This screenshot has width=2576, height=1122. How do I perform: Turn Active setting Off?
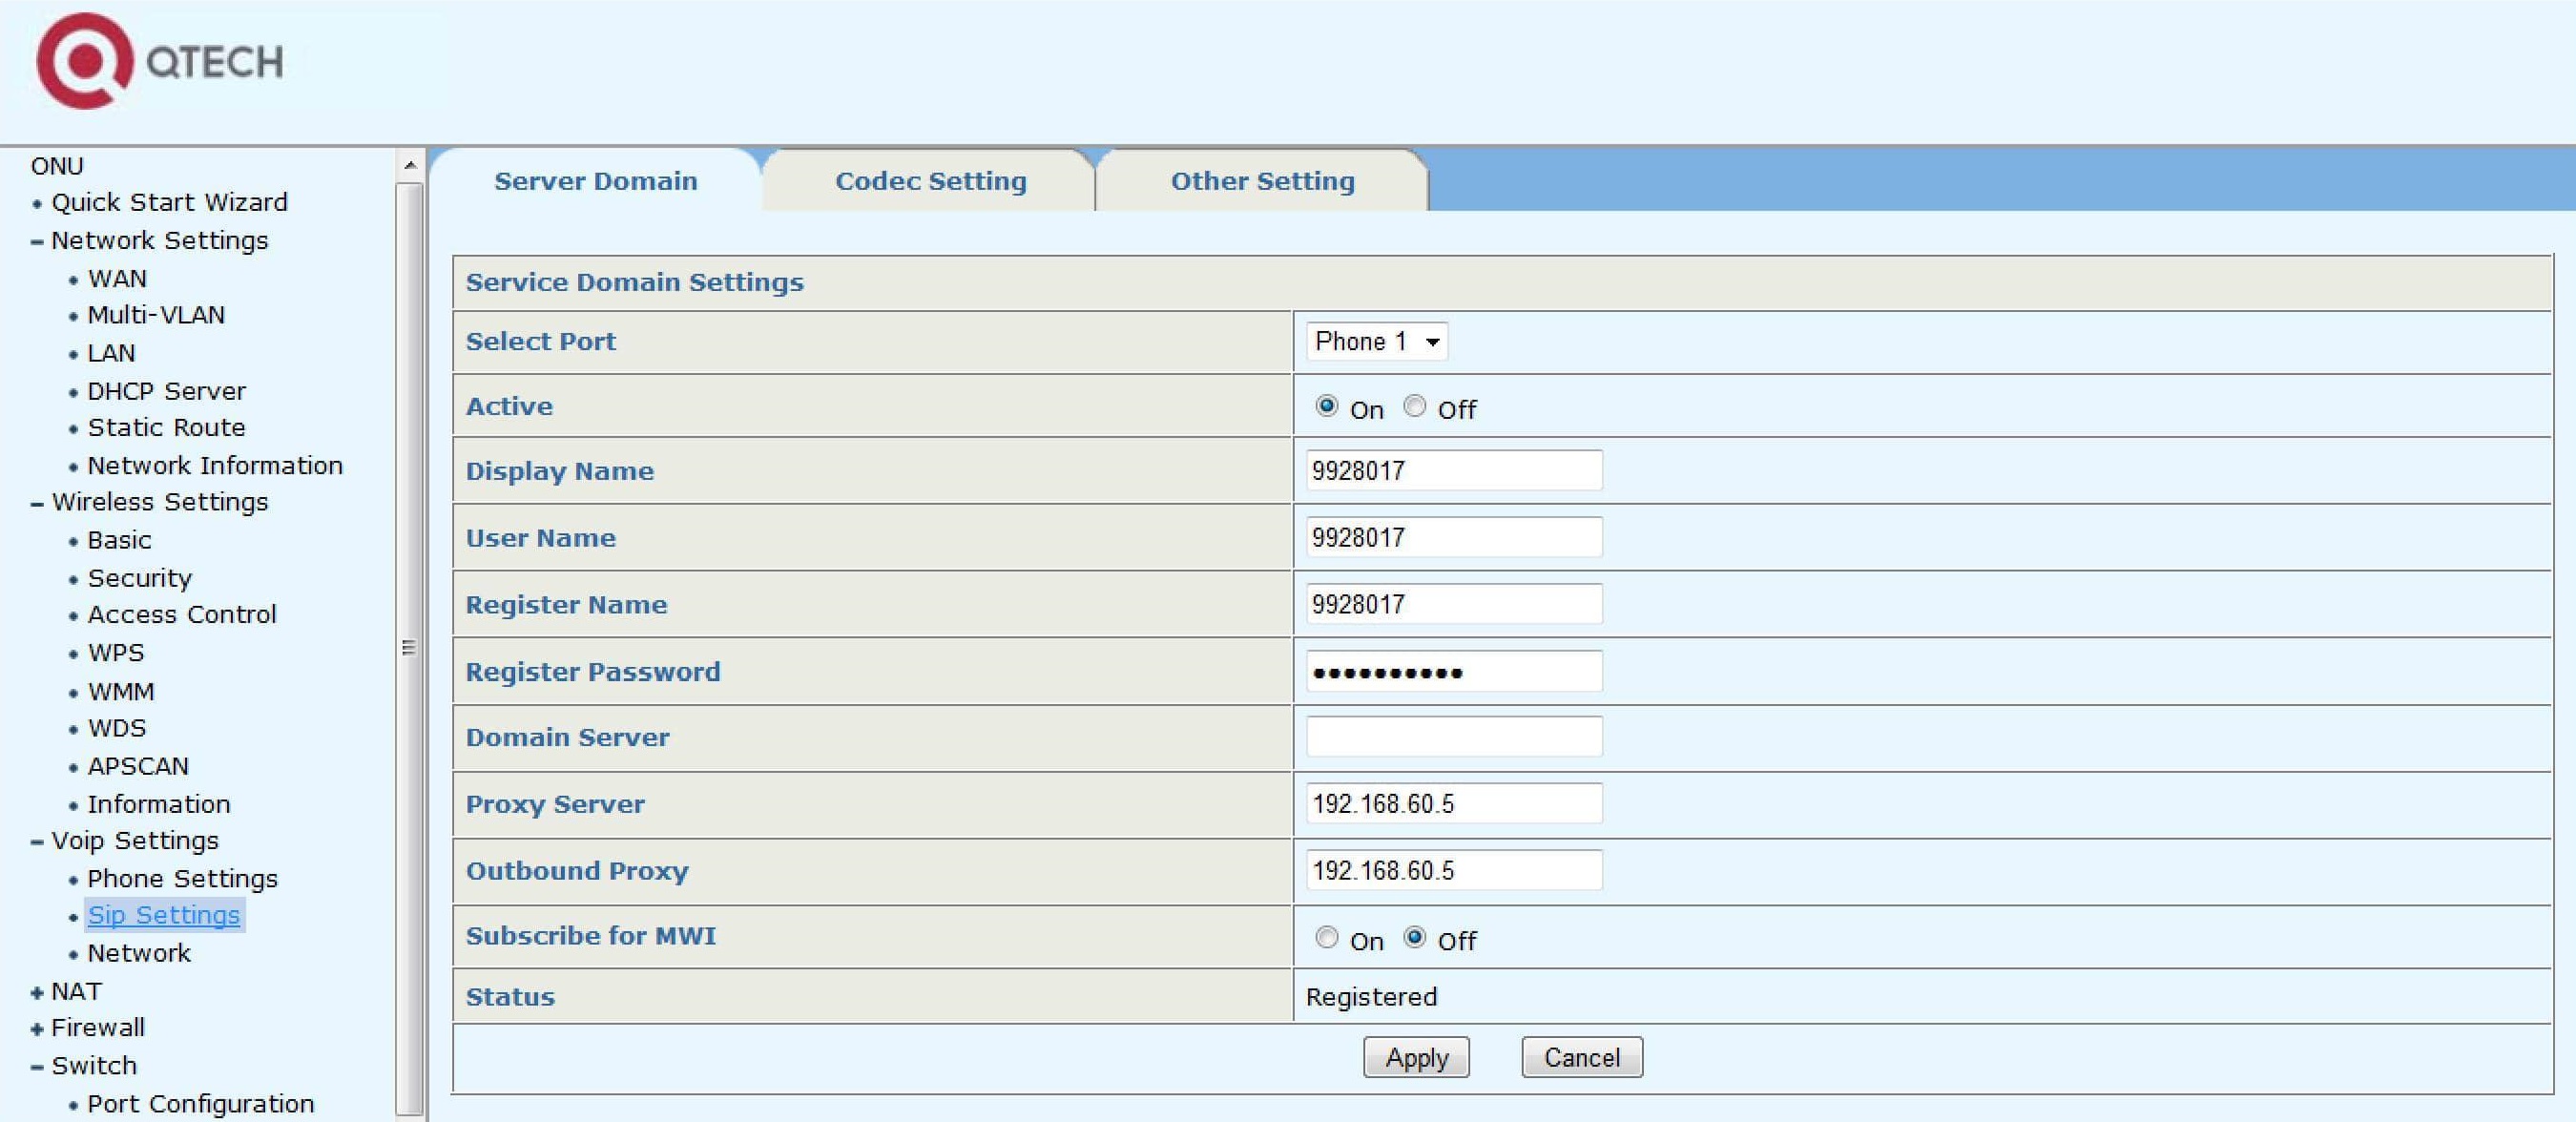click(x=1414, y=406)
